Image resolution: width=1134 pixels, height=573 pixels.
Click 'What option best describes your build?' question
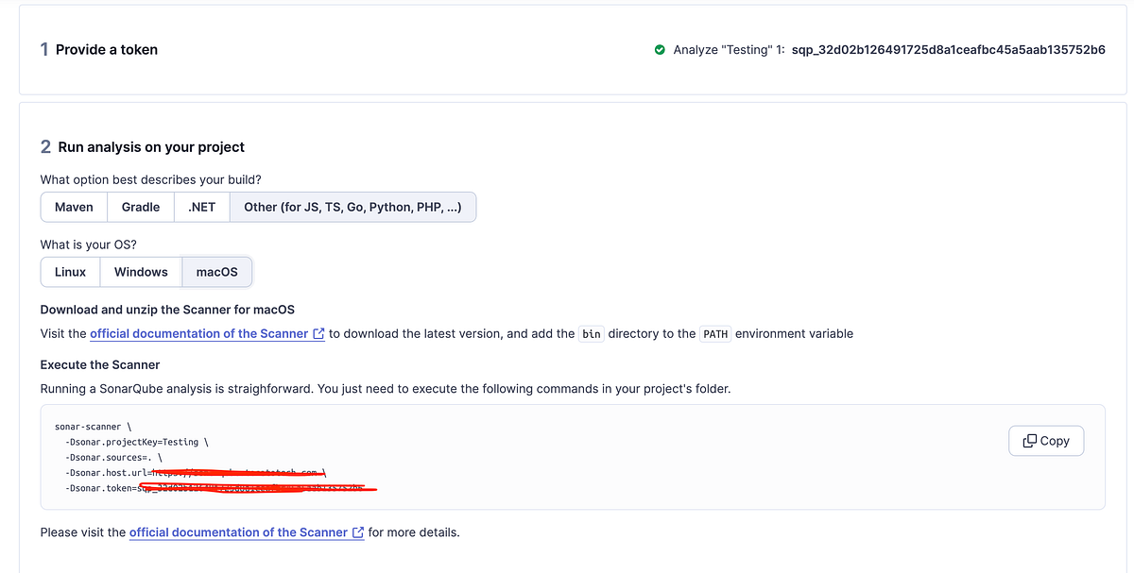(x=151, y=179)
